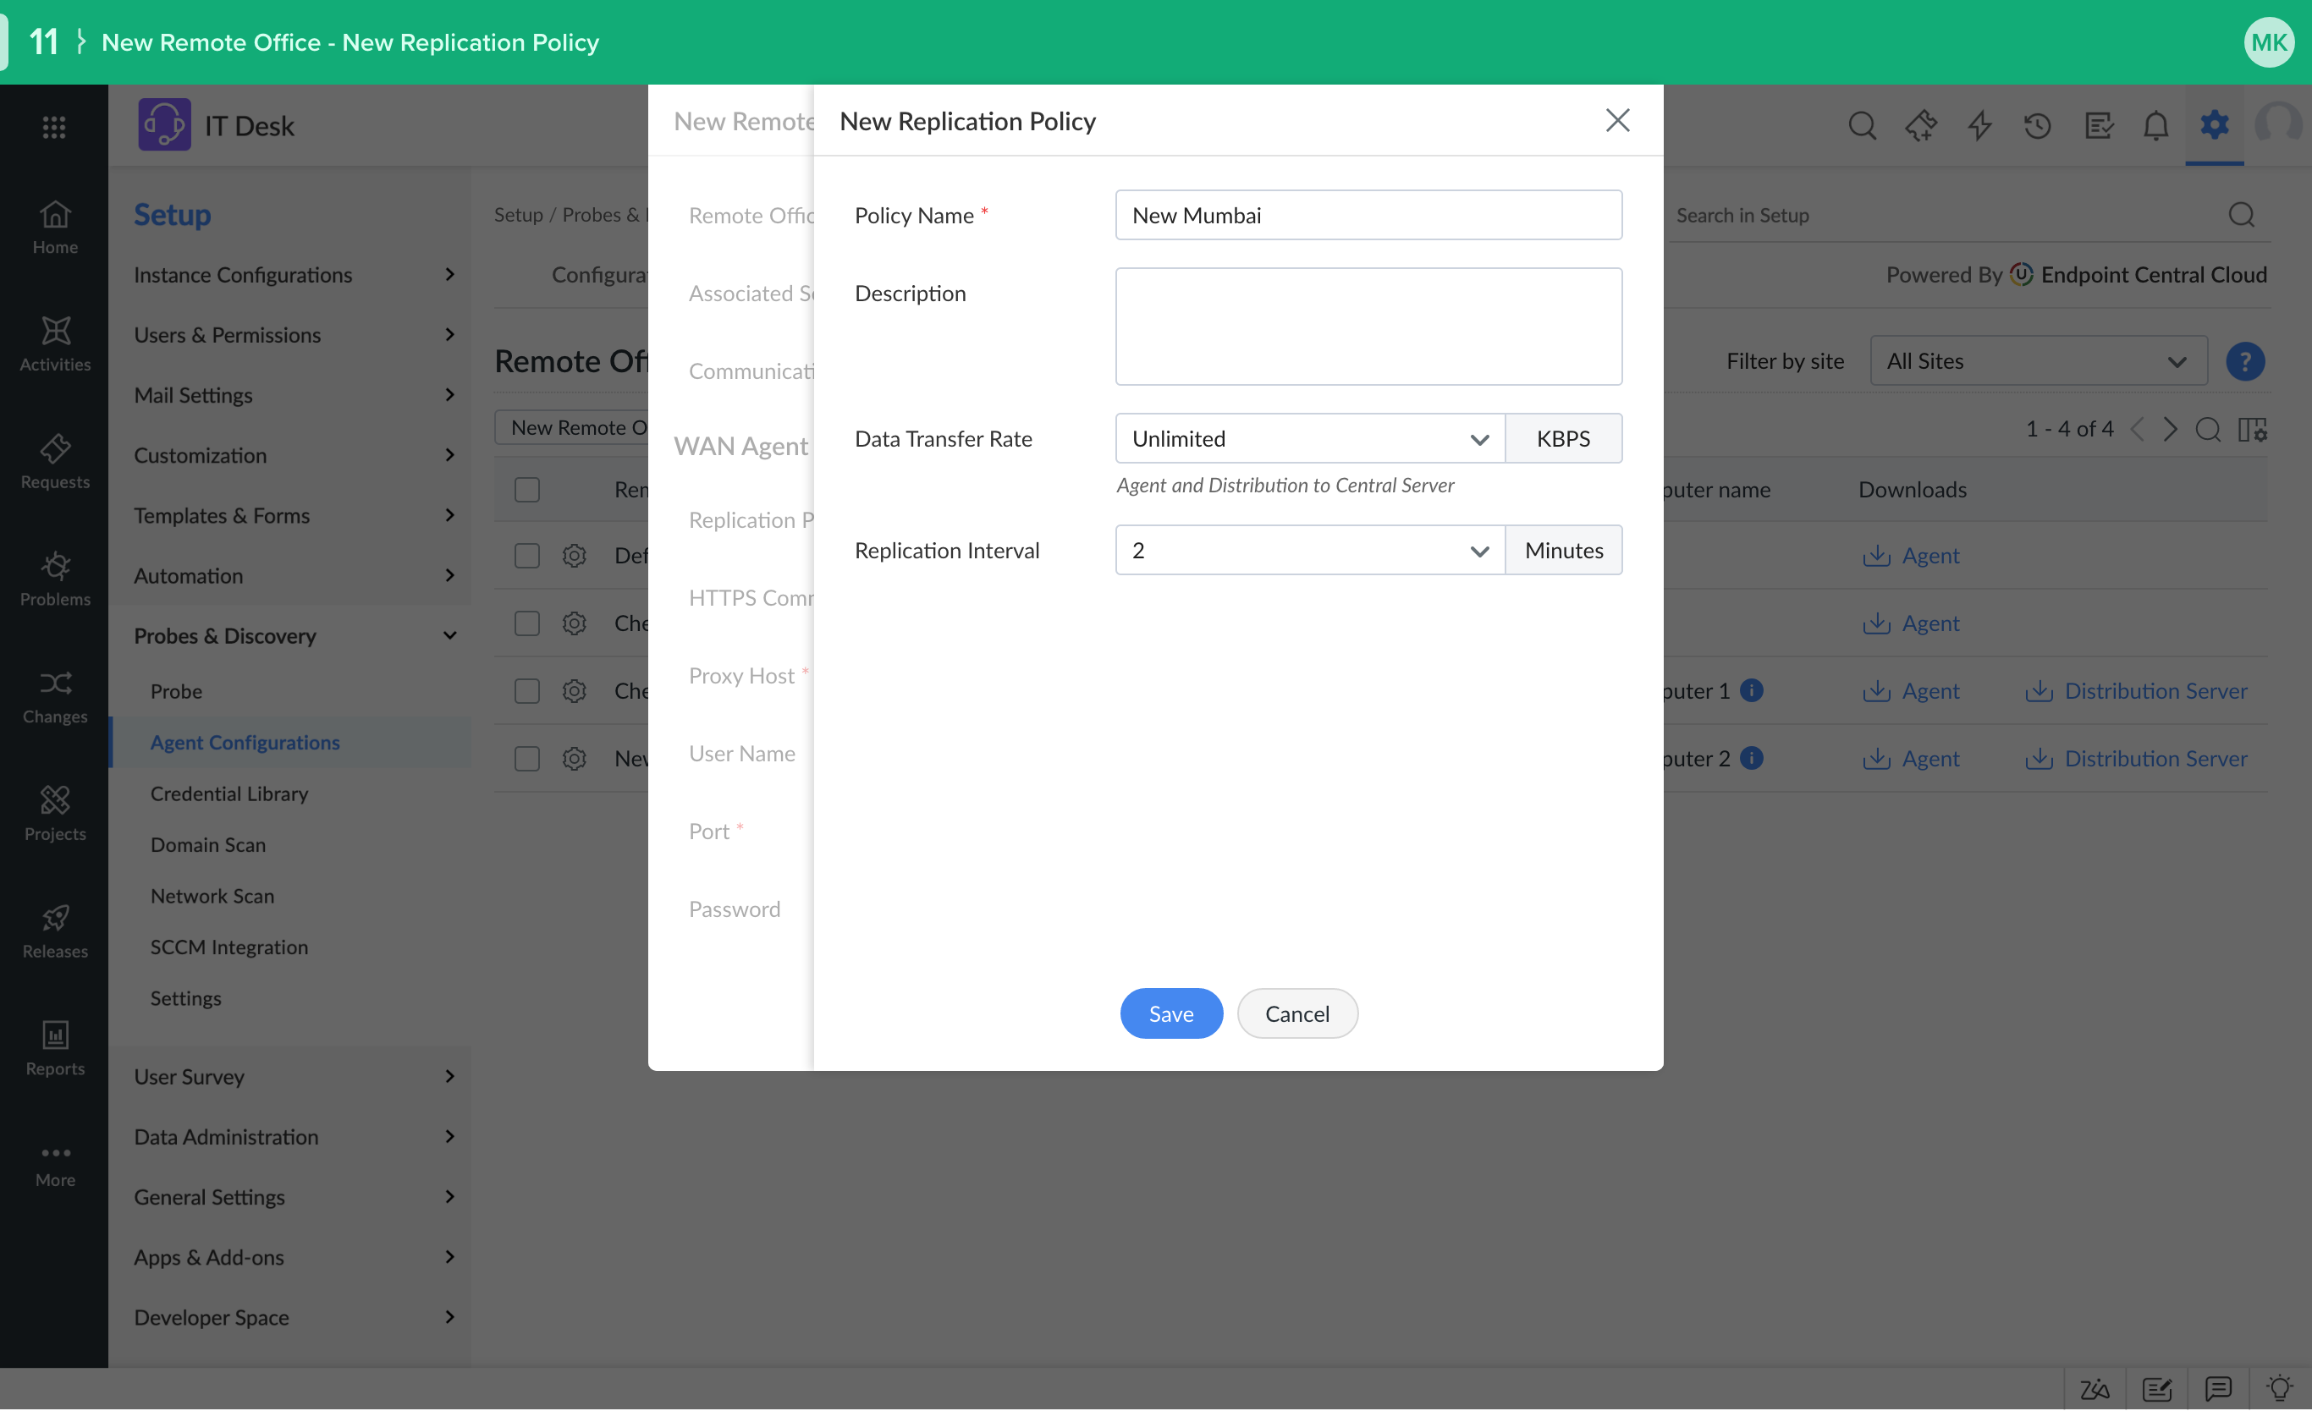This screenshot has width=2312, height=1411.
Task: Open Changes module in sidebar
Action: 54,697
